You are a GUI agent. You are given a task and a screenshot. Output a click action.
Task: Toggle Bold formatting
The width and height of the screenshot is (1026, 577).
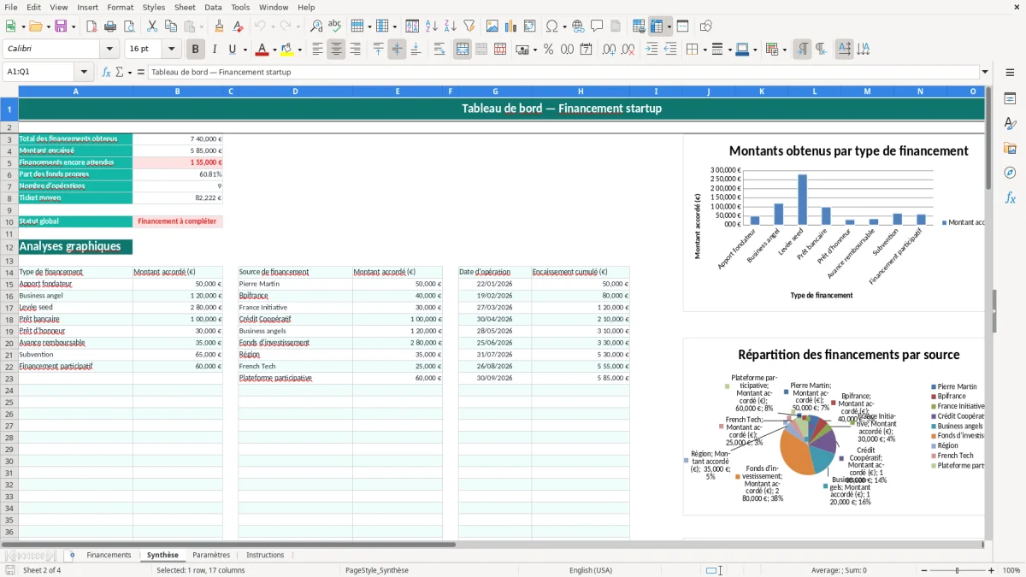click(195, 50)
